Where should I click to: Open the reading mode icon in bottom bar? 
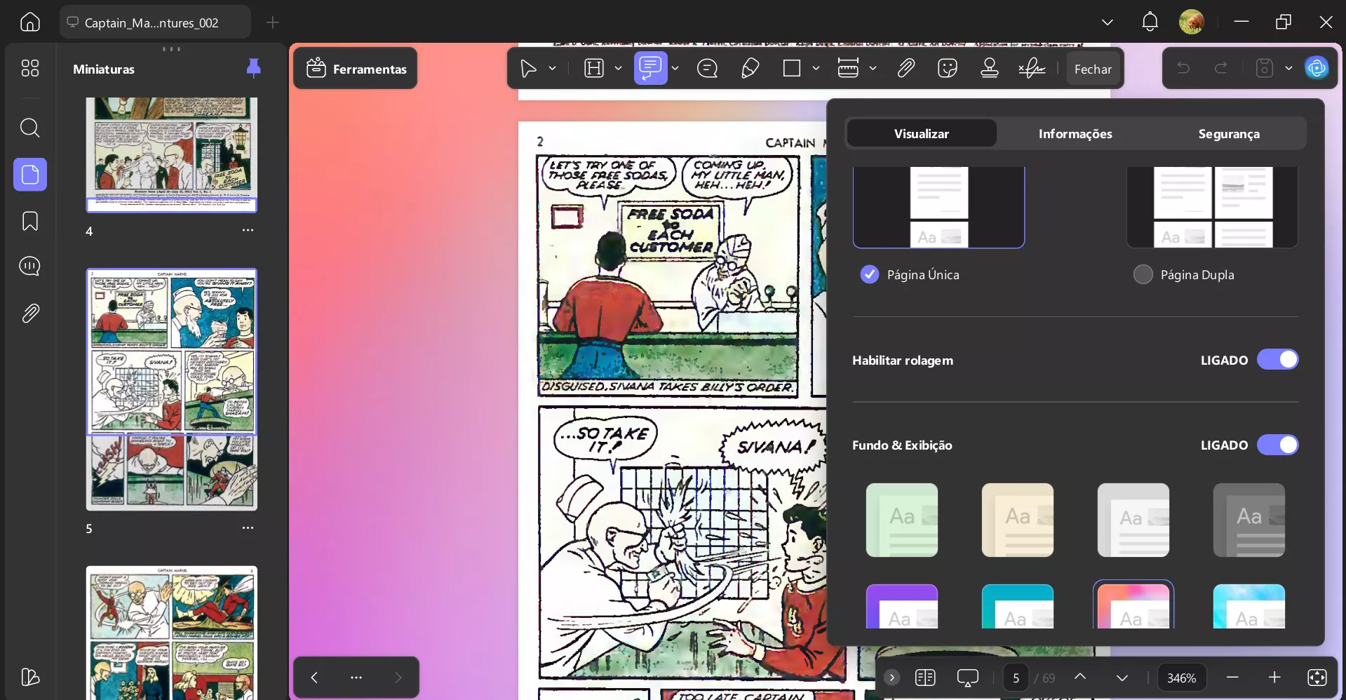coord(925,677)
